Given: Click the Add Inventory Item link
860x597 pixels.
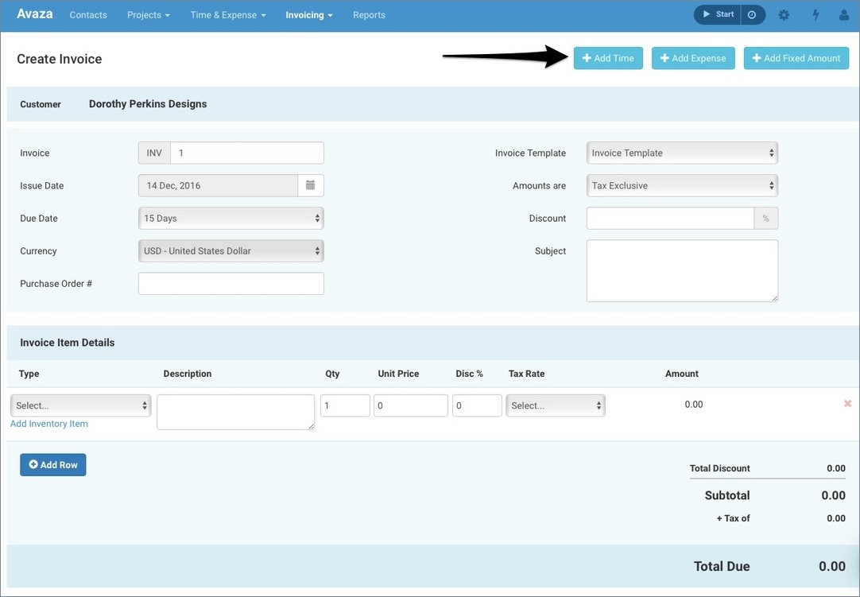Looking at the screenshot, I should click(48, 423).
